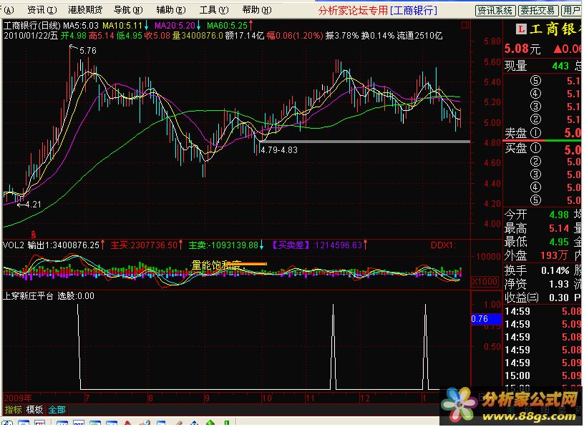Click the MA60:5.25 indicator label
The height and width of the screenshot is (427, 584).
[x=227, y=26]
